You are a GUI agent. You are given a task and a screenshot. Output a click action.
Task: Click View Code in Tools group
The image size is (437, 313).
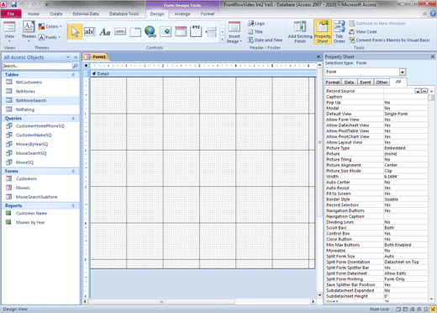(x=363, y=32)
